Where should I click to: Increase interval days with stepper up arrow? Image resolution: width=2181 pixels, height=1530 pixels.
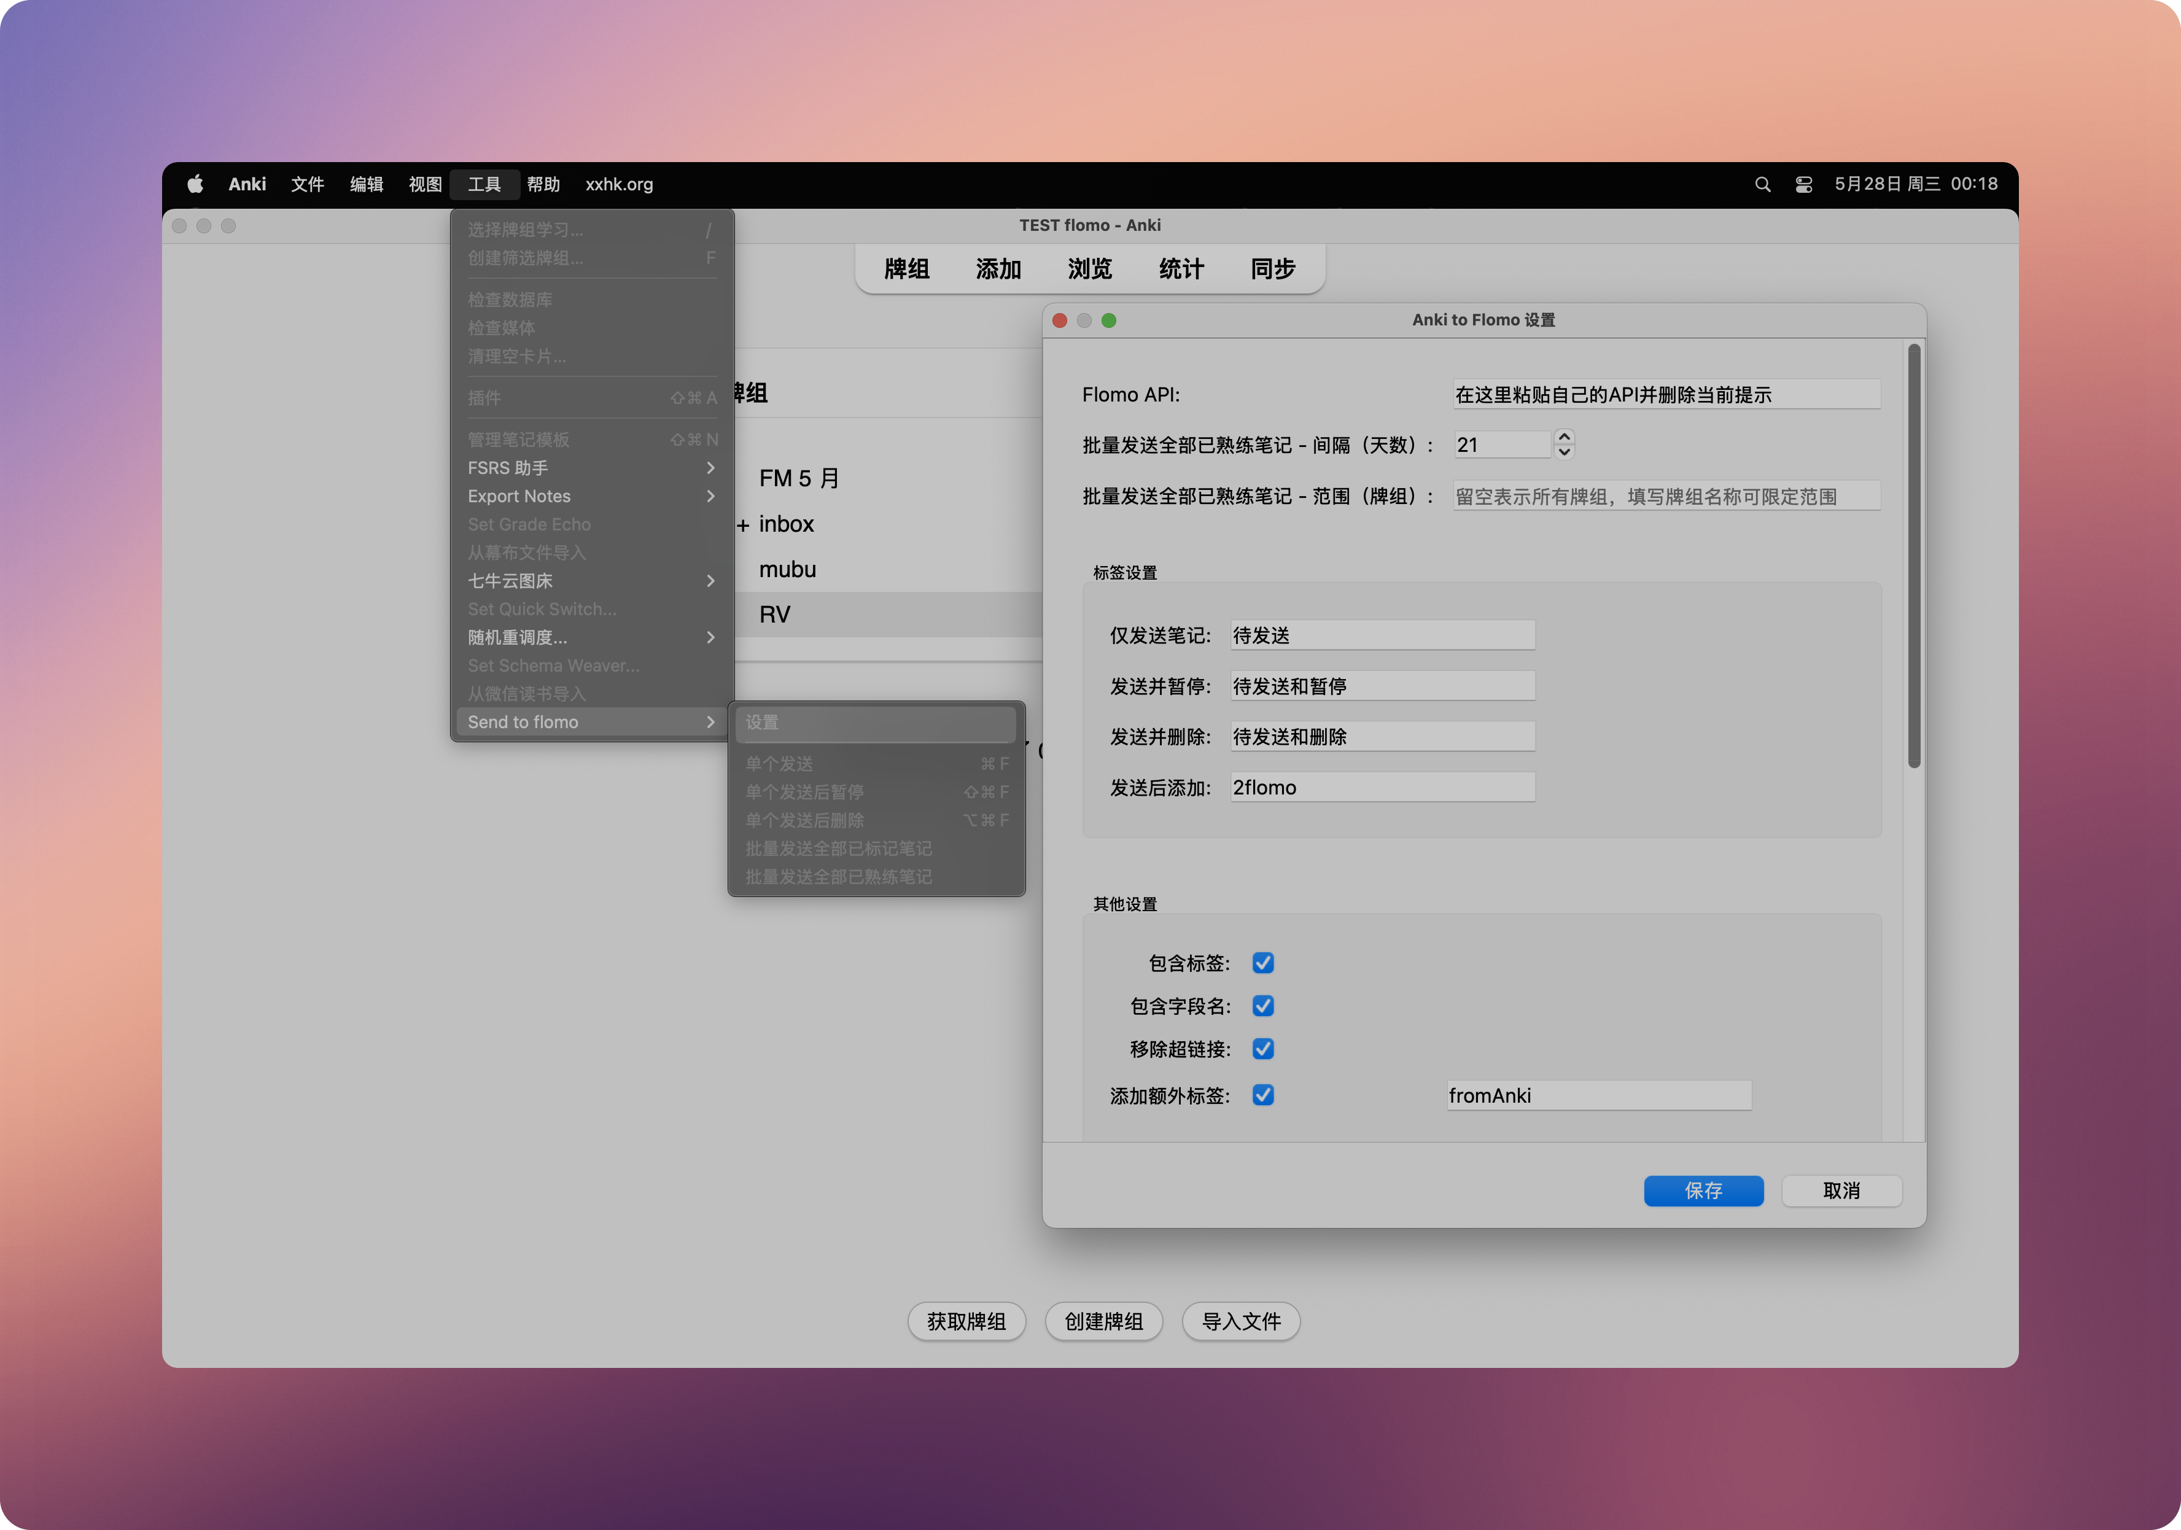1565,437
